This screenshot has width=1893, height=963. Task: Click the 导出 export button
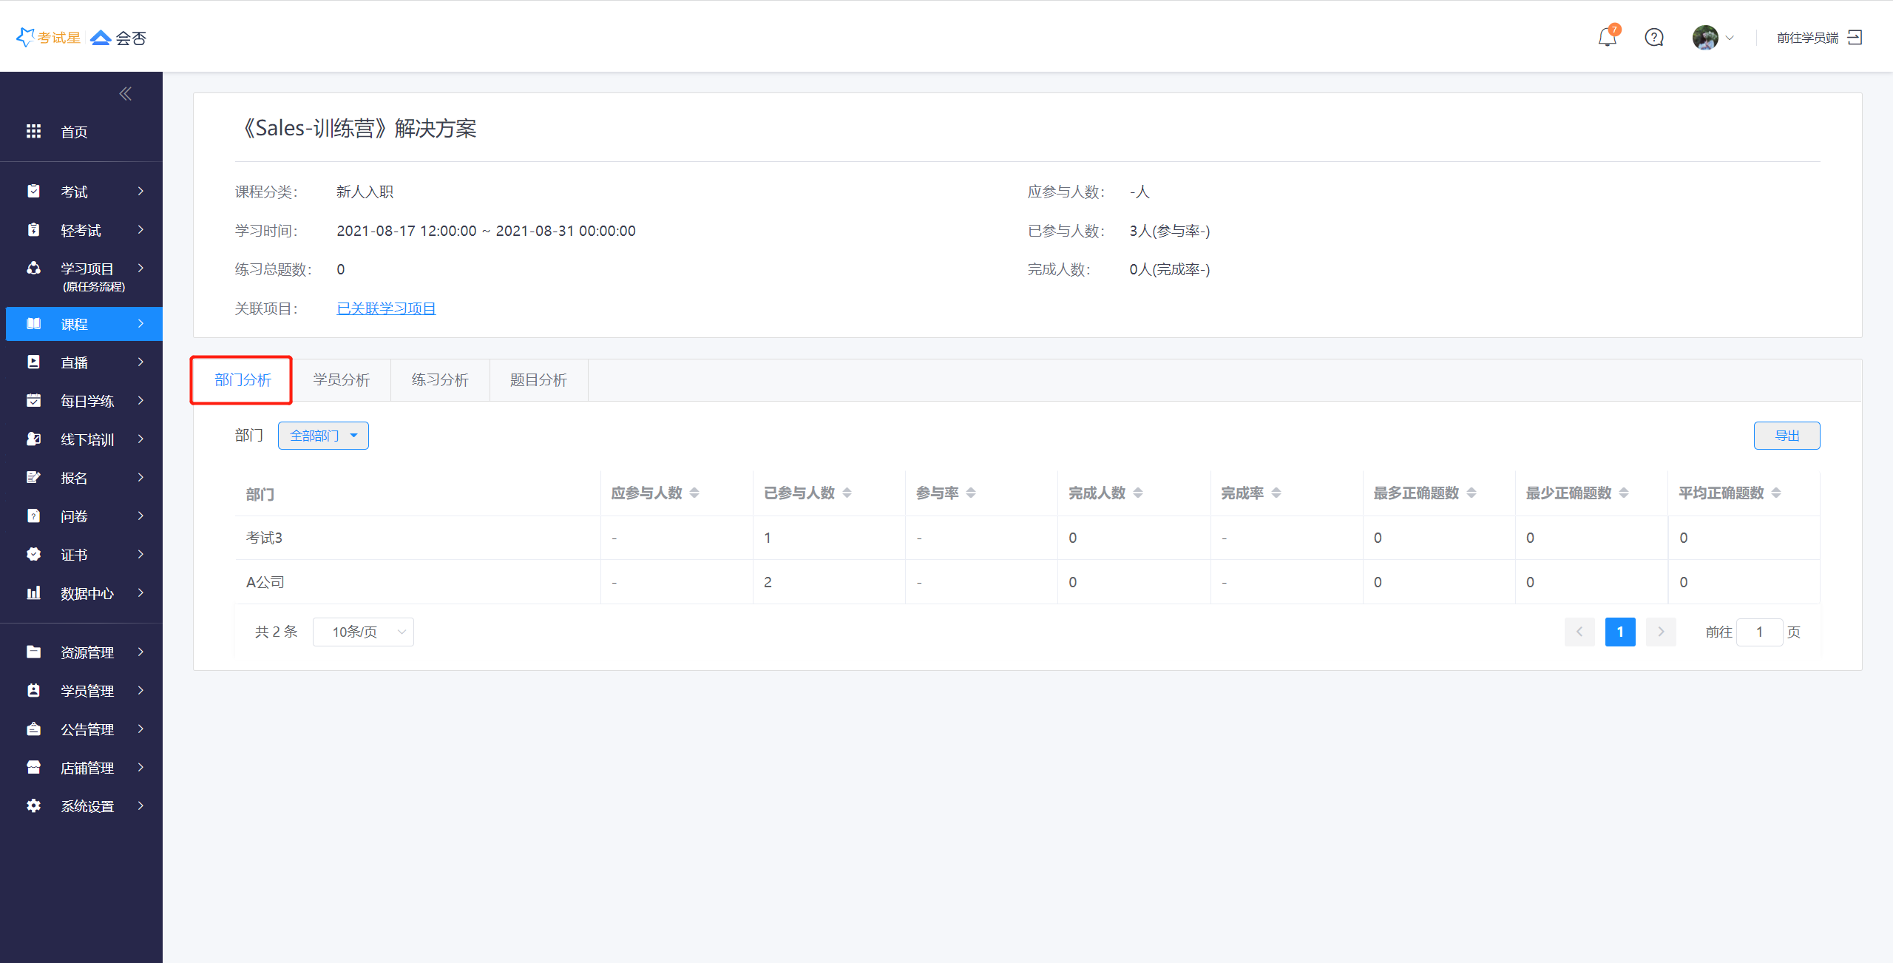point(1786,436)
